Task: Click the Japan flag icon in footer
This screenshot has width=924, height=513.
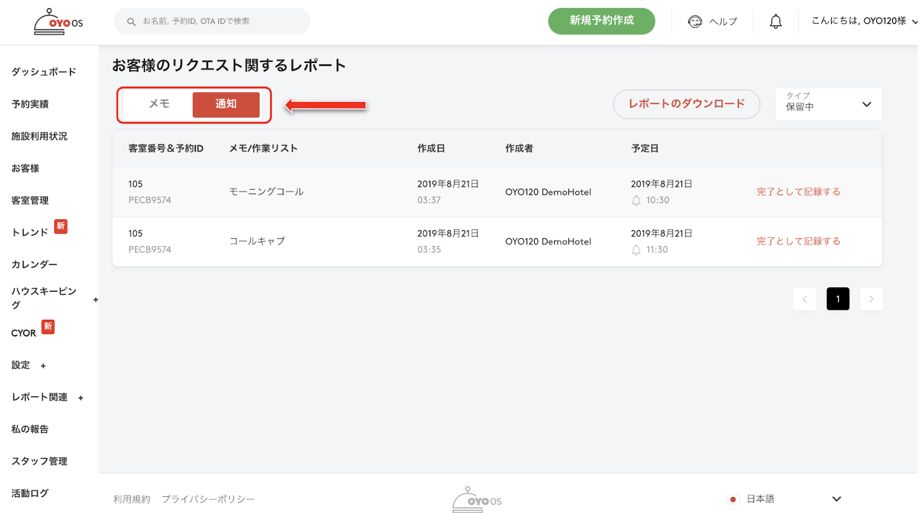Action: coord(733,499)
